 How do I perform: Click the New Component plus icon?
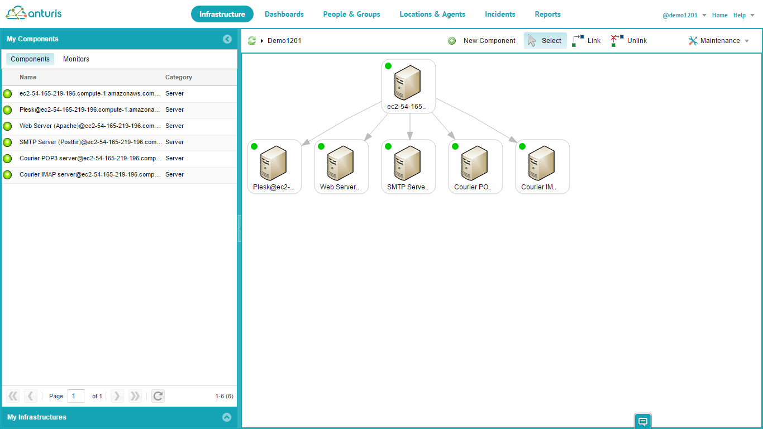[x=452, y=41]
